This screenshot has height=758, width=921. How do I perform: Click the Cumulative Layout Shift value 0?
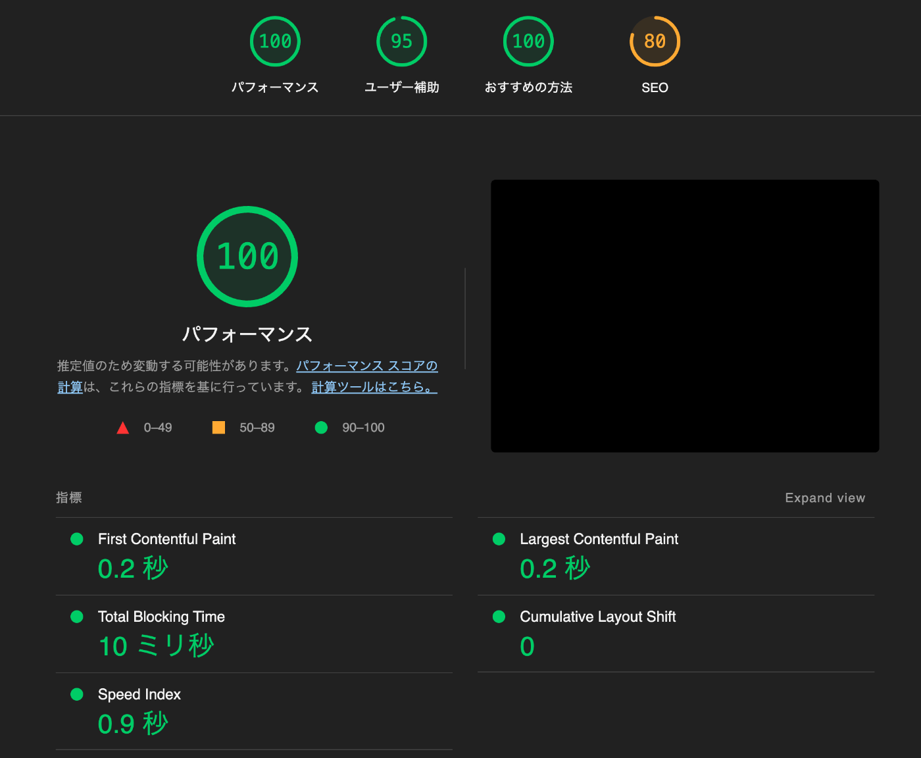point(527,647)
